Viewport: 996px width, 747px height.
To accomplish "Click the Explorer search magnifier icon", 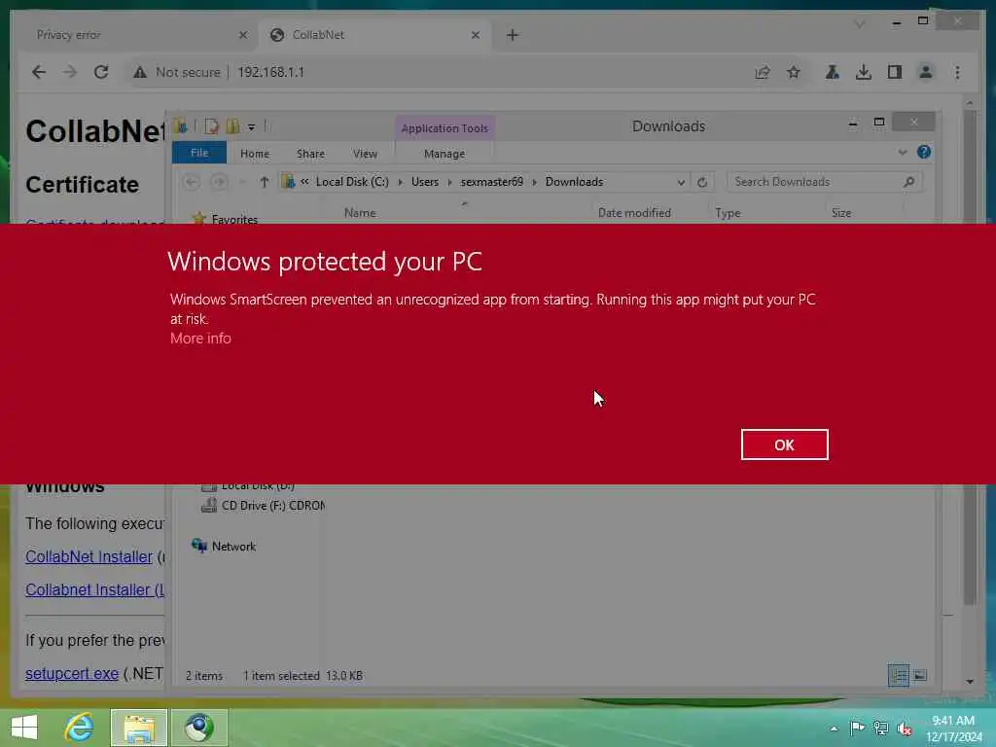I will point(909,182).
